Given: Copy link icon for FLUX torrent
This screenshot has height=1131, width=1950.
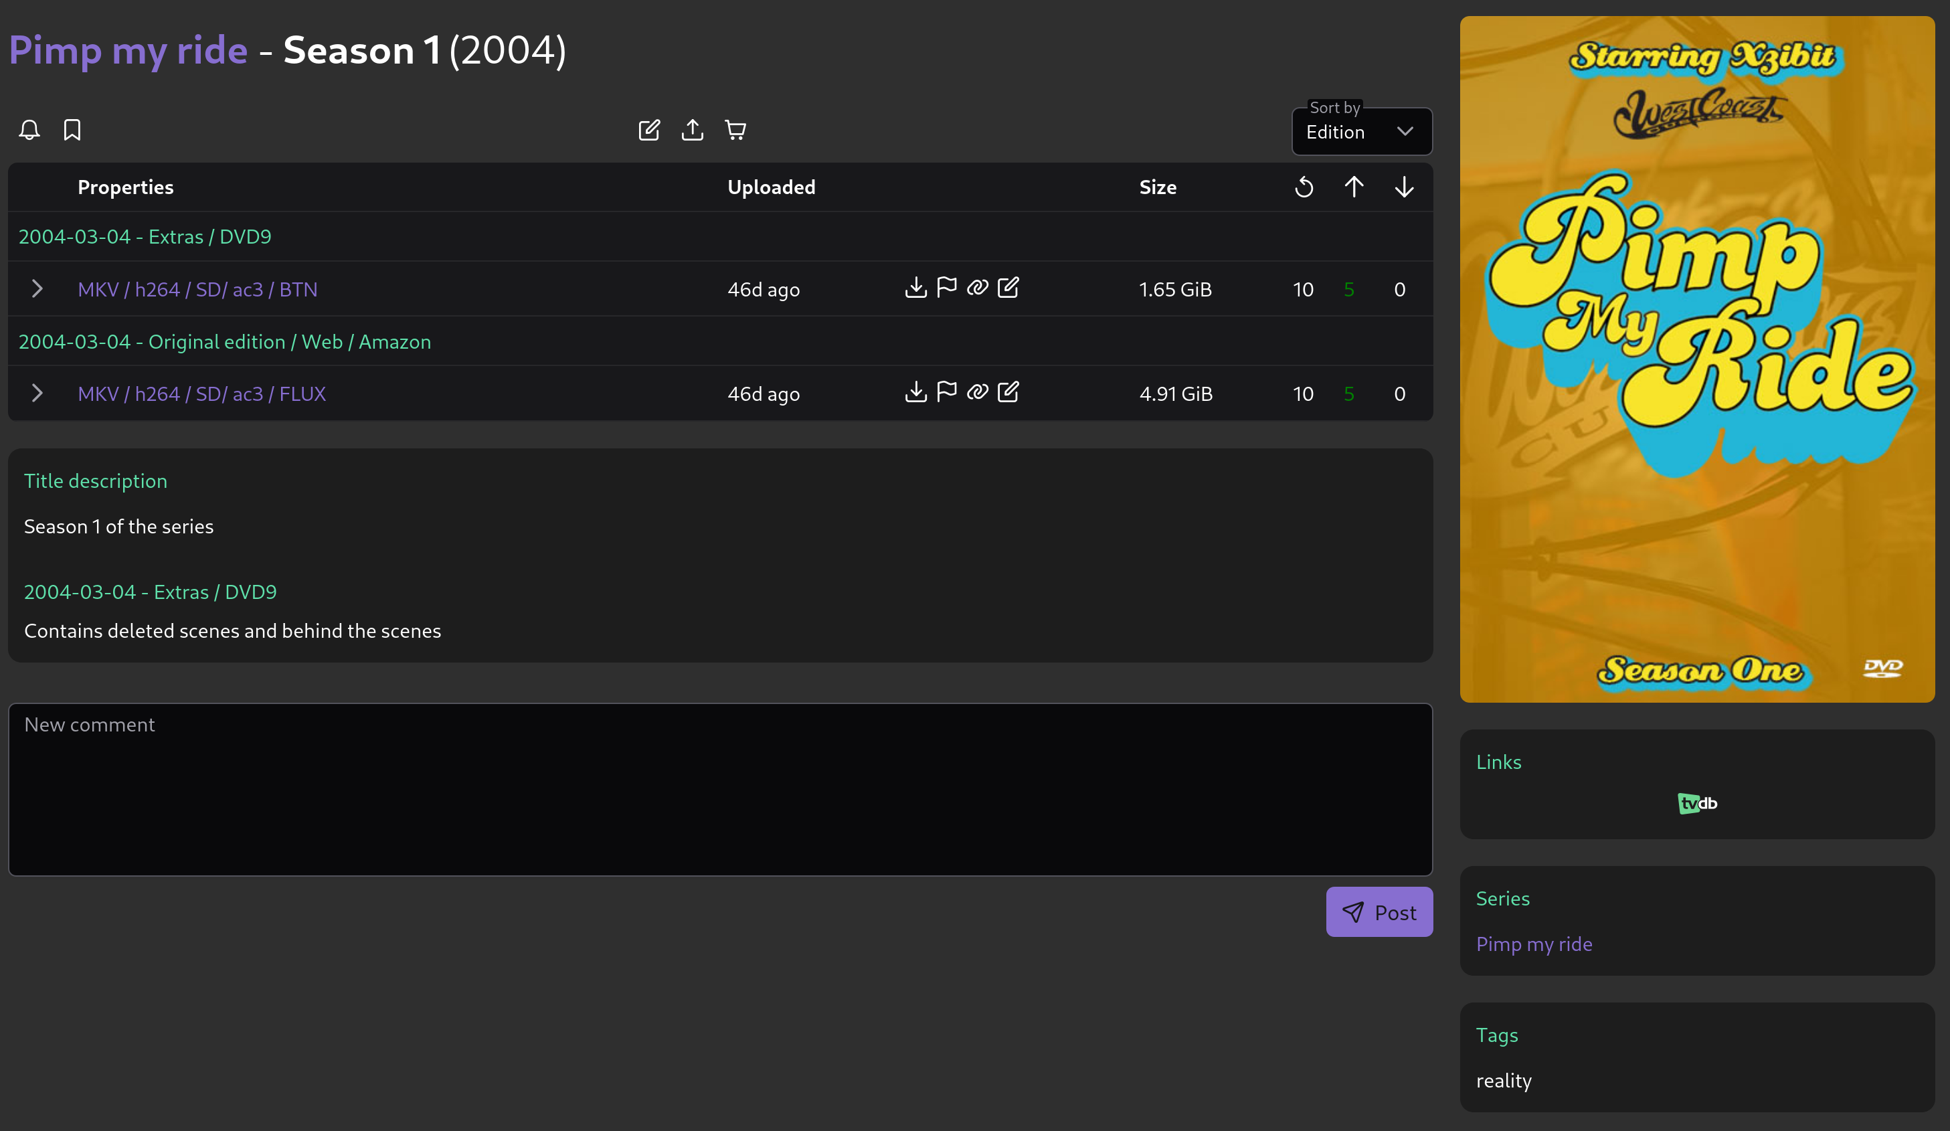Looking at the screenshot, I should 977,392.
